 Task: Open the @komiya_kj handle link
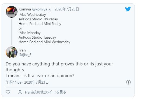[42, 9]
